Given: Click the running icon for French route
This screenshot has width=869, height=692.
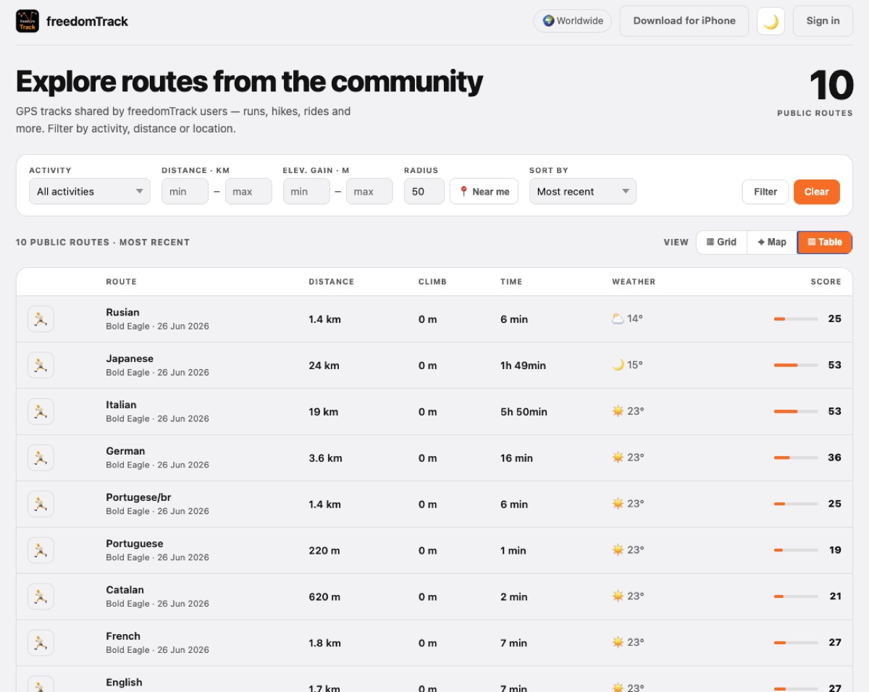Looking at the screenshot, I should click(x=41, y=644).
